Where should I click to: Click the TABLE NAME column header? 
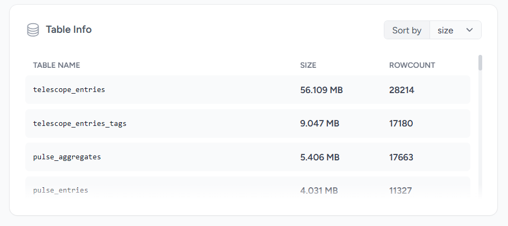pos(56,65)
